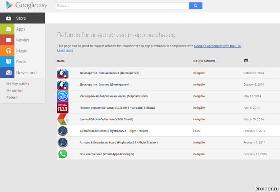Click Ineligible status in MapcamDroid row
Image resolution: width=280 pixels, height=192 pixels.
click(198, 96)
